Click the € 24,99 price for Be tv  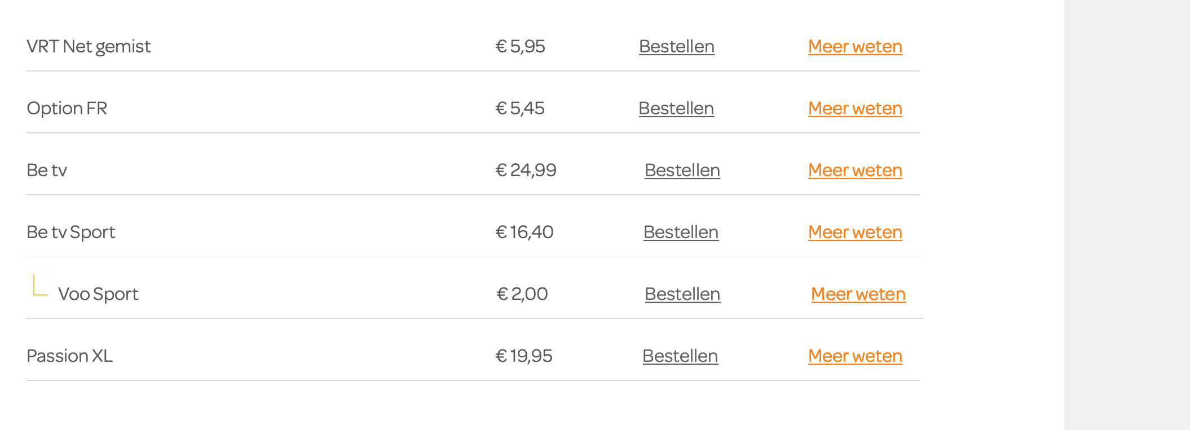[x=525, y=171]
